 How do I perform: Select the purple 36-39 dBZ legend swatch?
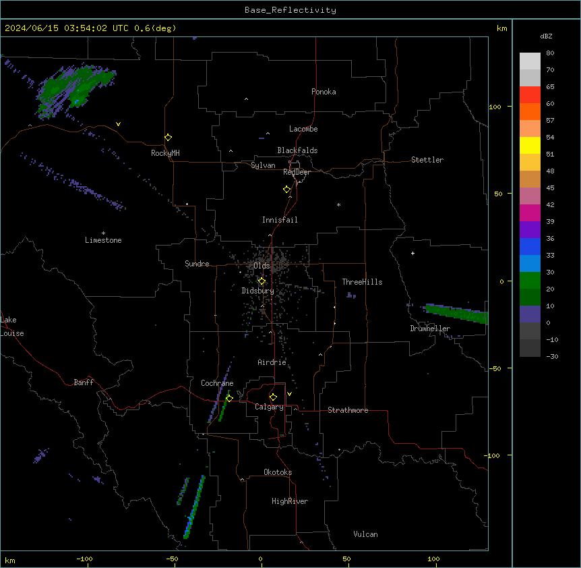(530, 230)
